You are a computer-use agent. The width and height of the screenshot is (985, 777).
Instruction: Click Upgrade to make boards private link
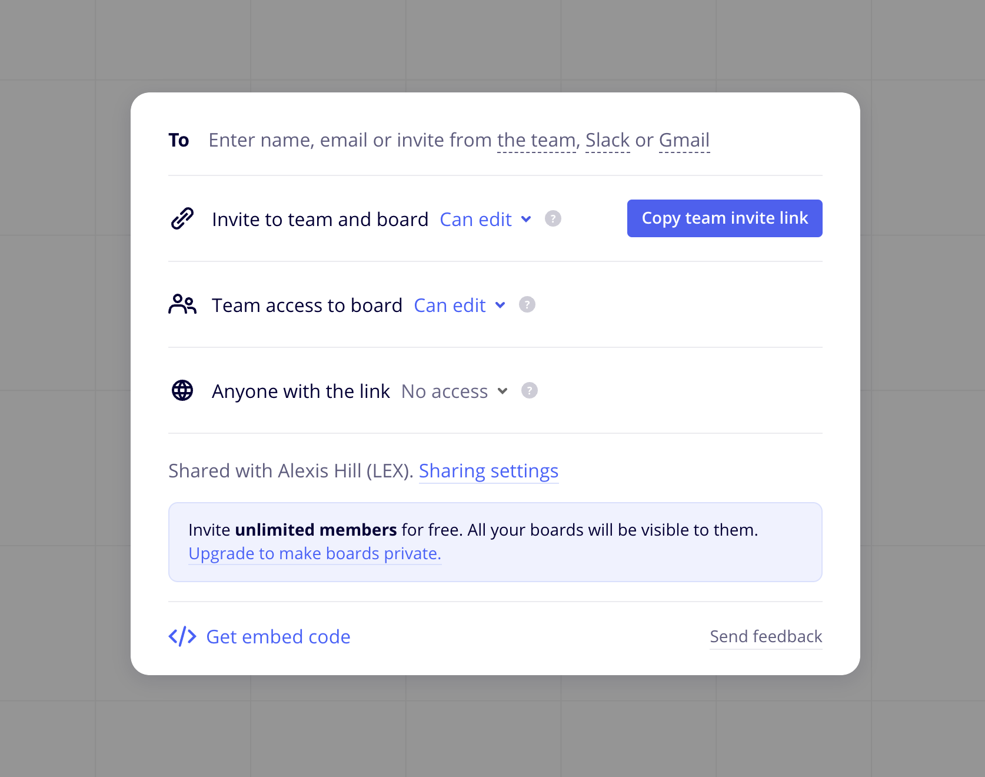pyautogui.click(x=315, y=553)
